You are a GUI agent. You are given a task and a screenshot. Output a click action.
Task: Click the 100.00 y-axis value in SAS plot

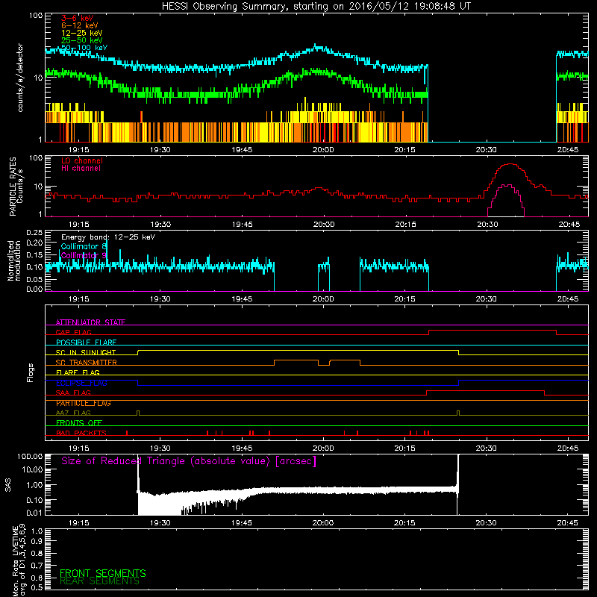coord(30,456)
